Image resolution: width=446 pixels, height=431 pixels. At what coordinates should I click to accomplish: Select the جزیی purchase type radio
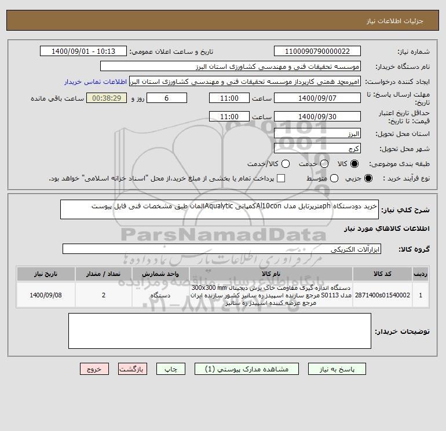[x=368, y=178]
